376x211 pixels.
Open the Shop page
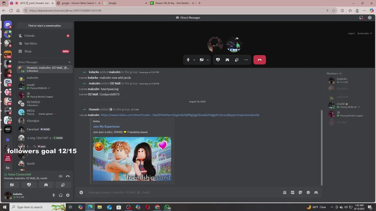click(45, 51)
